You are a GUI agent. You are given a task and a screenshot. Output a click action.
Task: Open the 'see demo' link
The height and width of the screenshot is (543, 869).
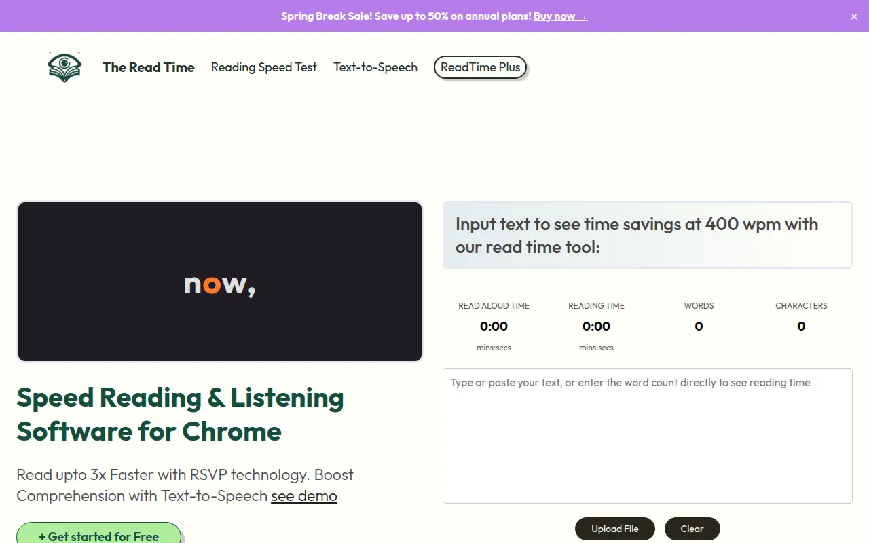click(304, 496)
